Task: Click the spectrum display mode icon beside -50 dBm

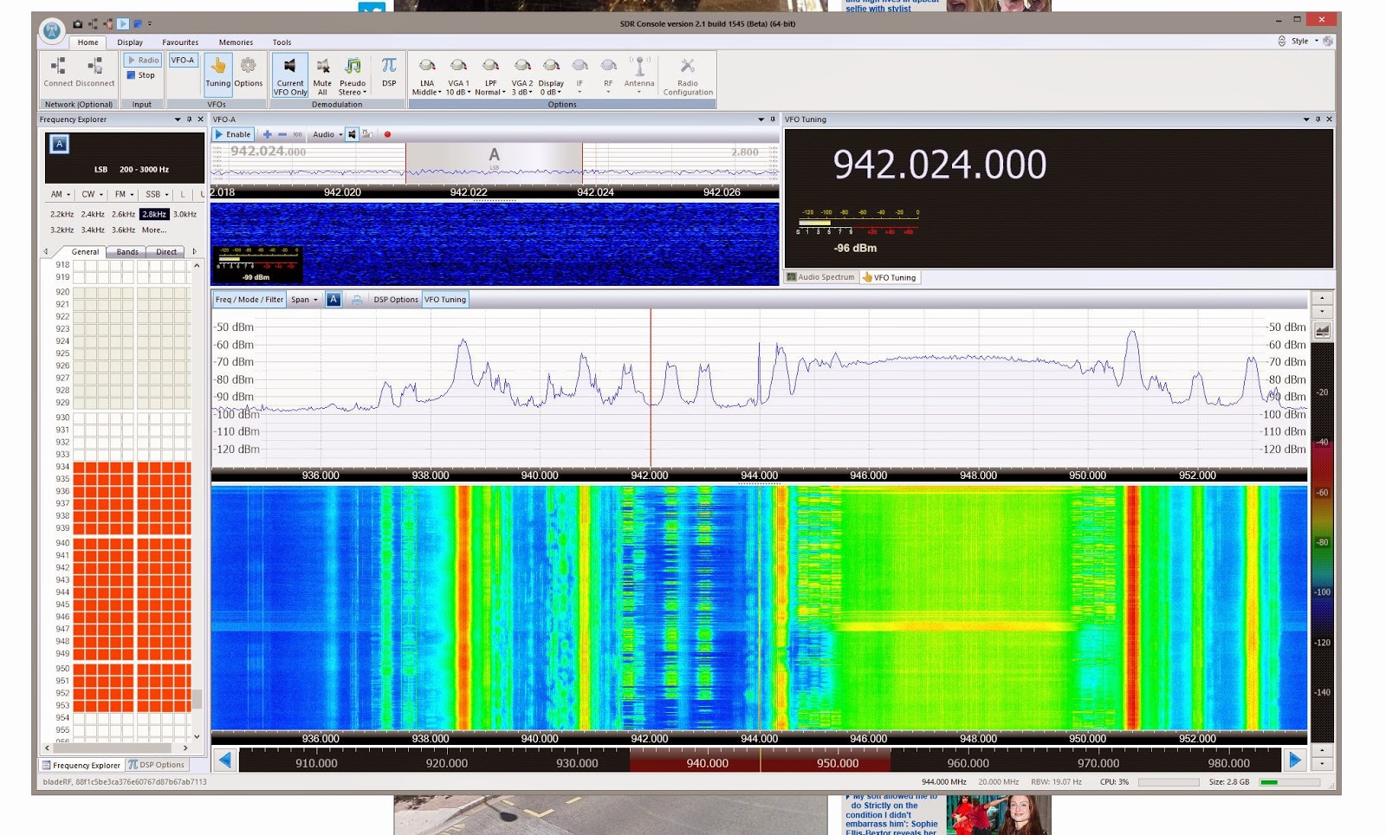Action: pos(1322,330)
